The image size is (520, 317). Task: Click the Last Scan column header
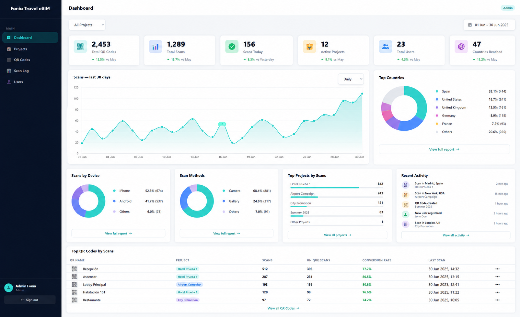pos(437,260)
